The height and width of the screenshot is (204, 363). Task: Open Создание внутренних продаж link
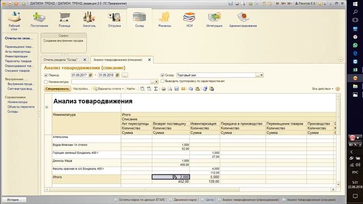[x=63, y=41]
